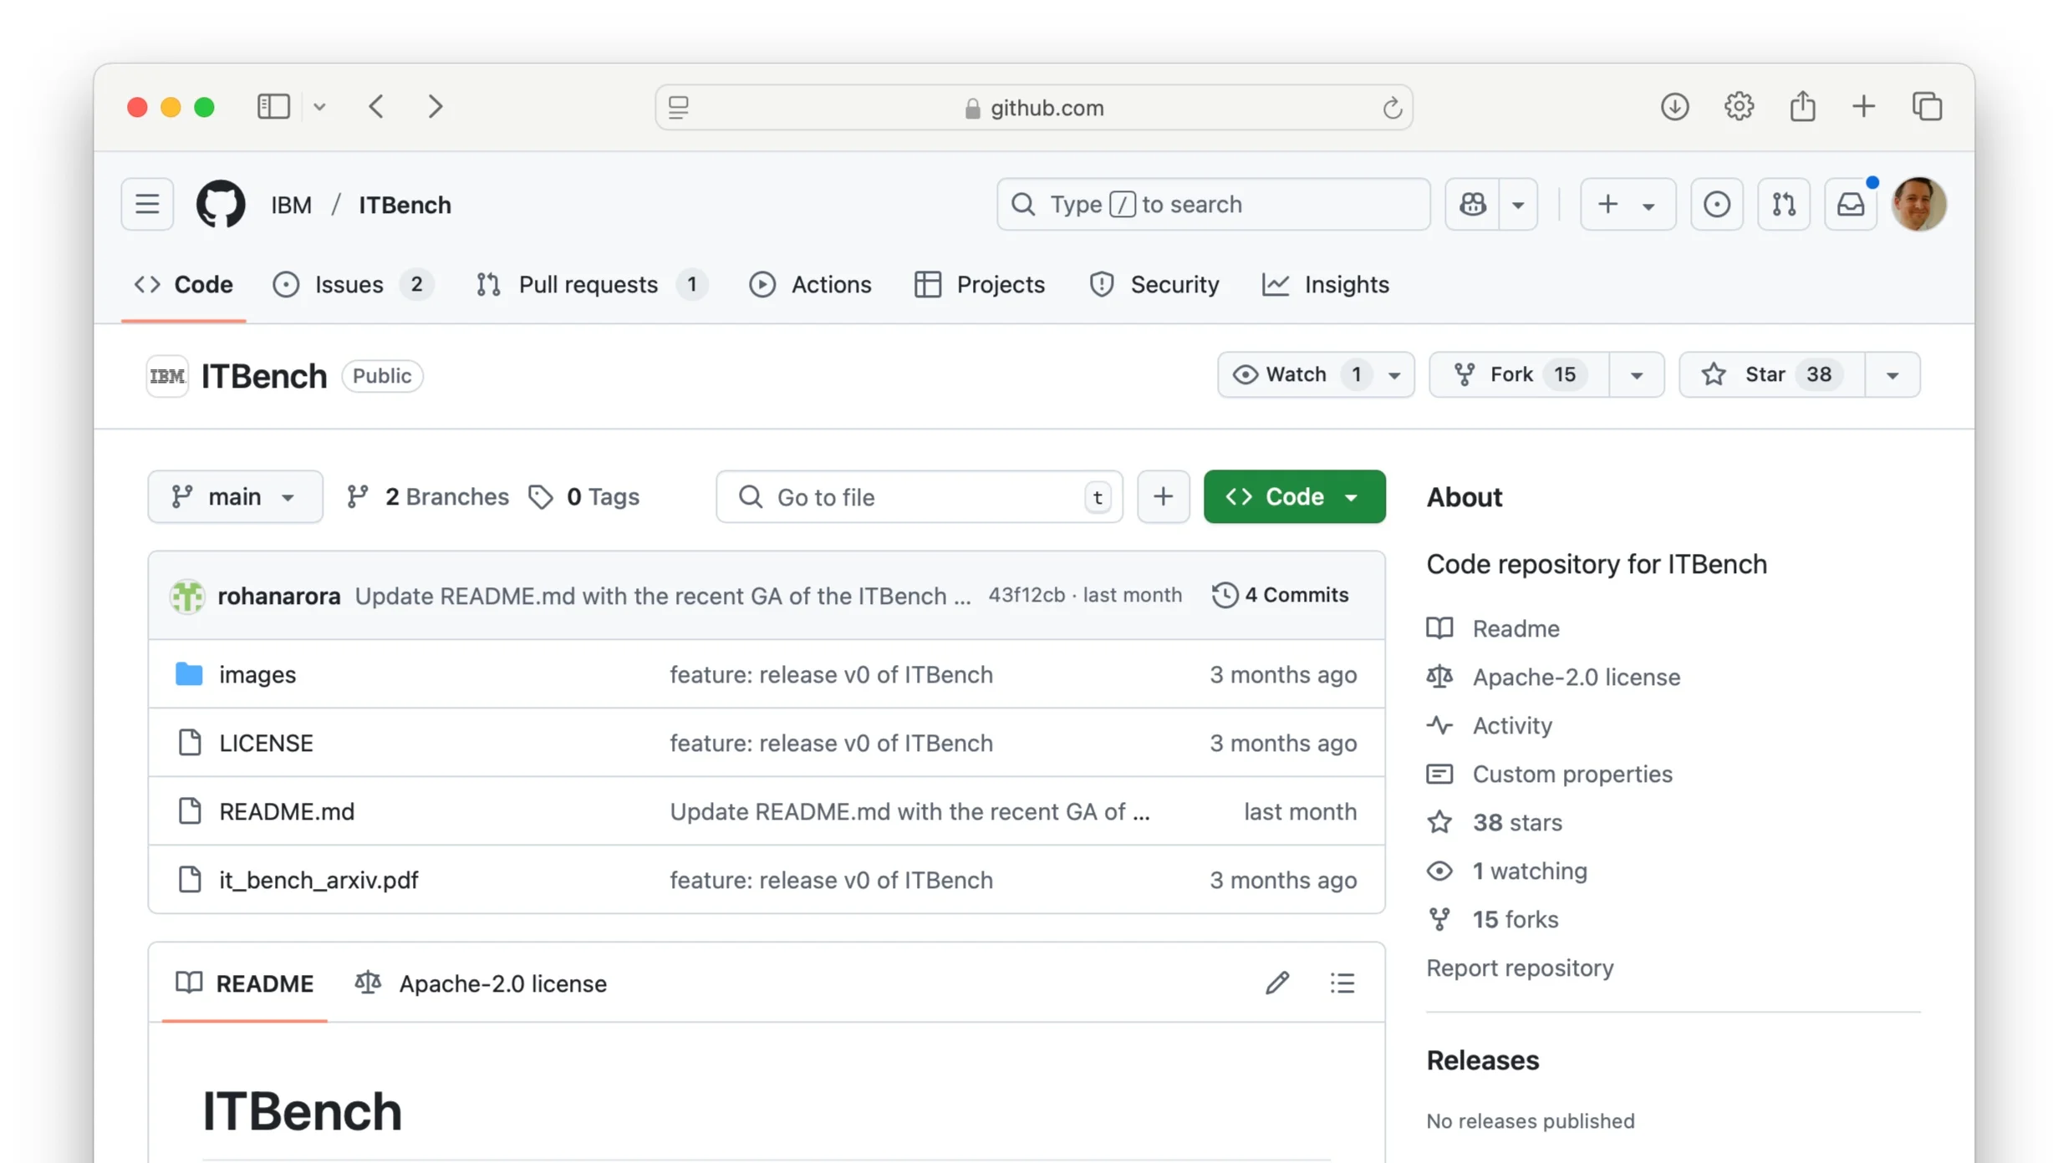Open the Insights tab
This screenshot has height=1163, width=2068.
(1325, 284)
